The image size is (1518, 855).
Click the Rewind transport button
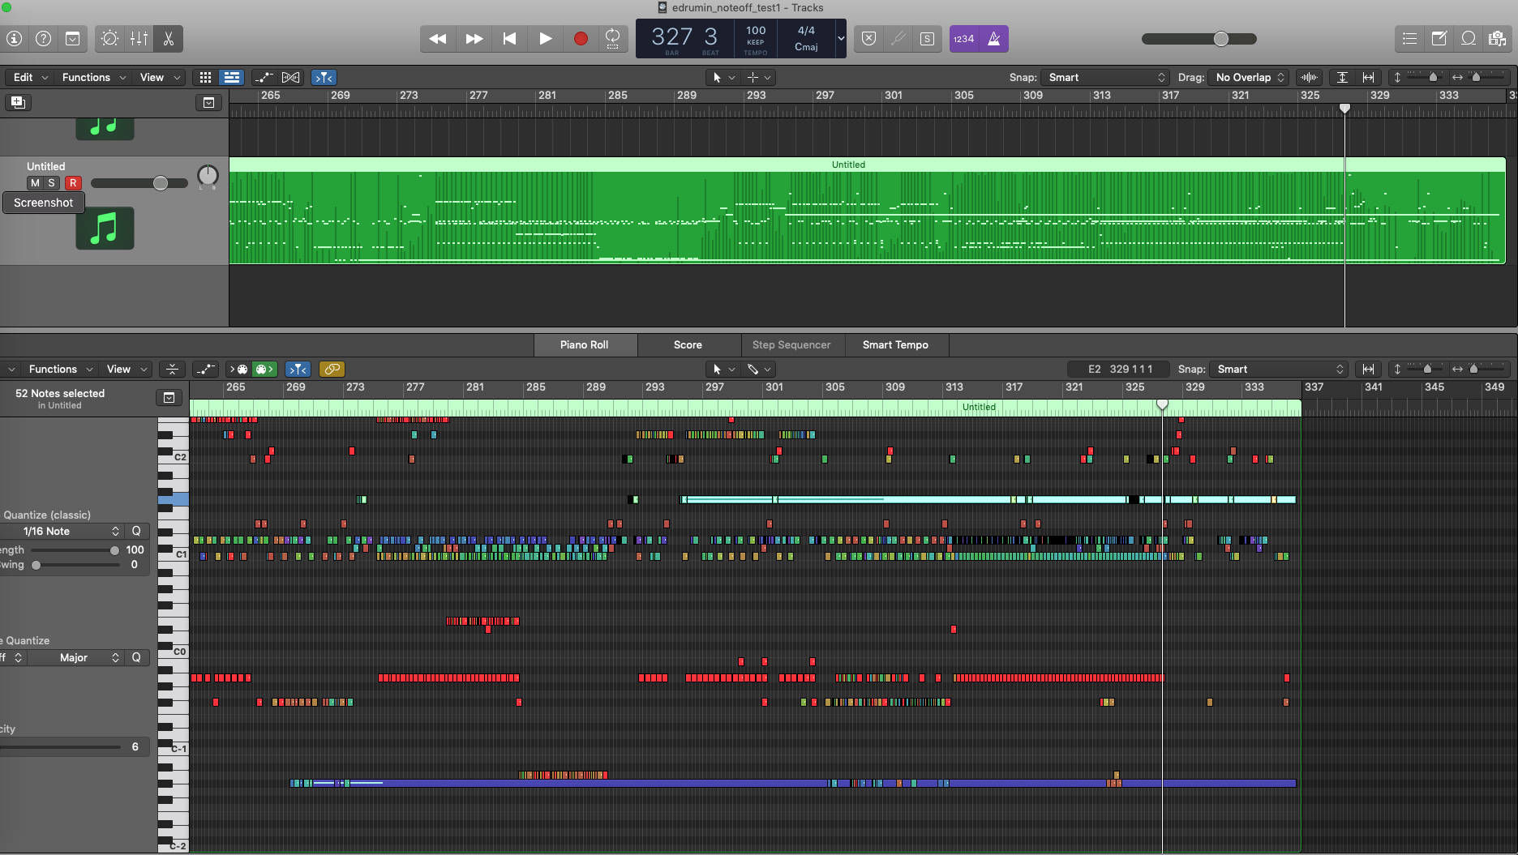pyautogui.click(x=438, y=38)
